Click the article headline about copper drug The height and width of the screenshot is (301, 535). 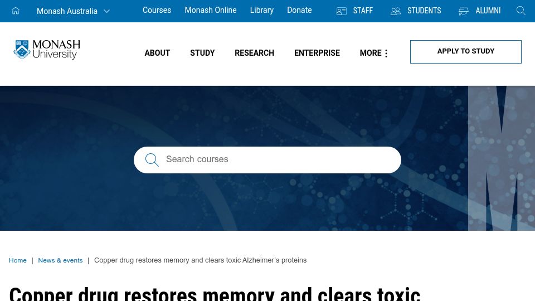pyautogui.click(x=215, y=294)
